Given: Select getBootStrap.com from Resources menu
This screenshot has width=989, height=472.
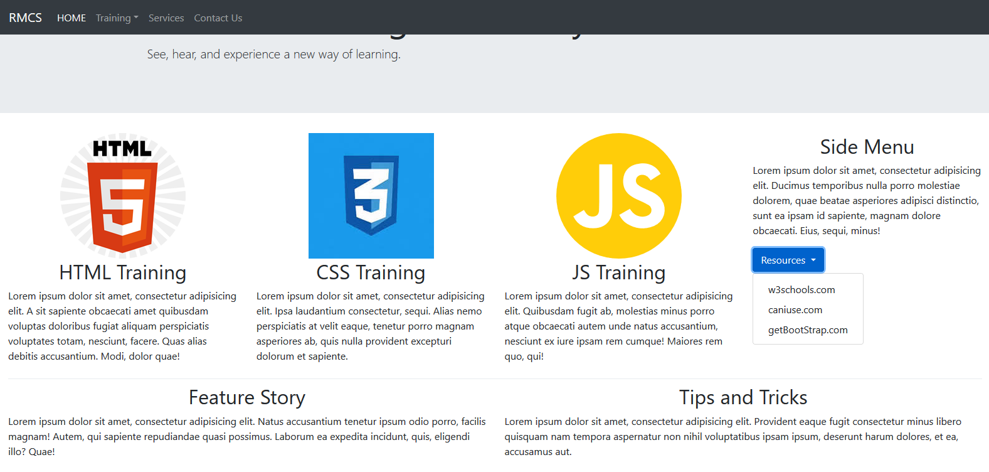Looking at the screenshot, I should (808, 330).
